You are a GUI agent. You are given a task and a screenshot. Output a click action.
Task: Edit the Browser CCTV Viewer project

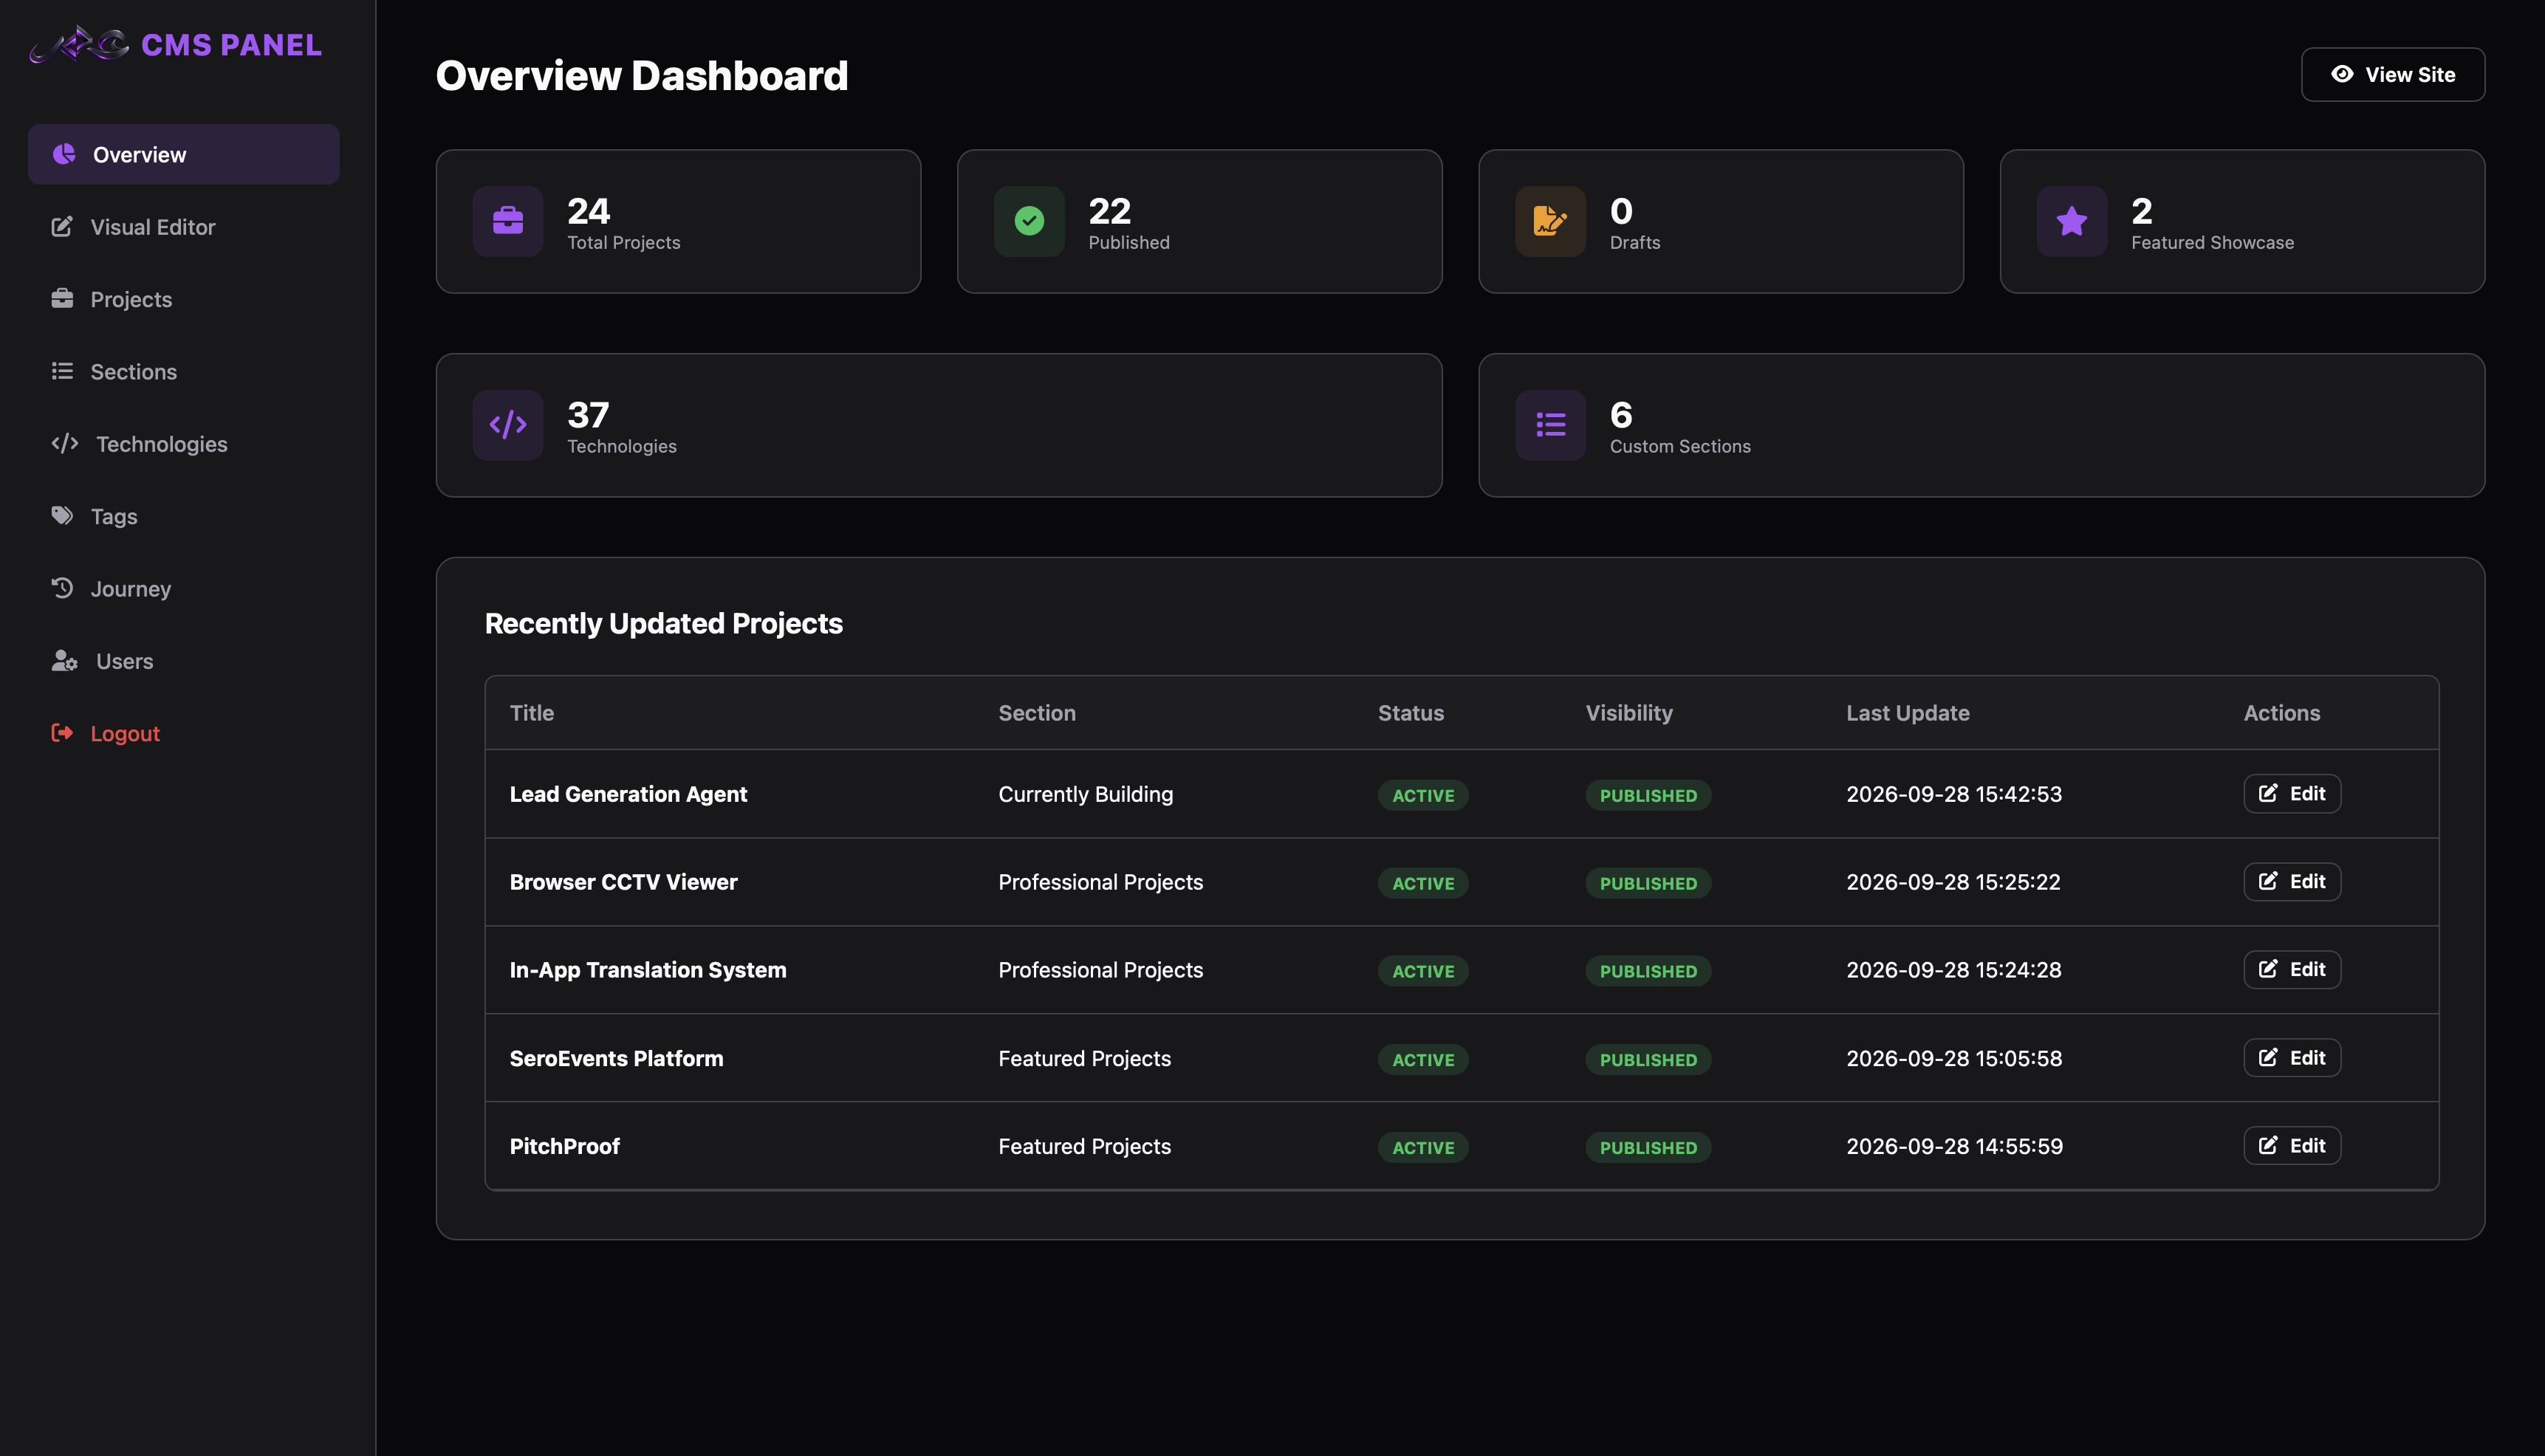2292,882
